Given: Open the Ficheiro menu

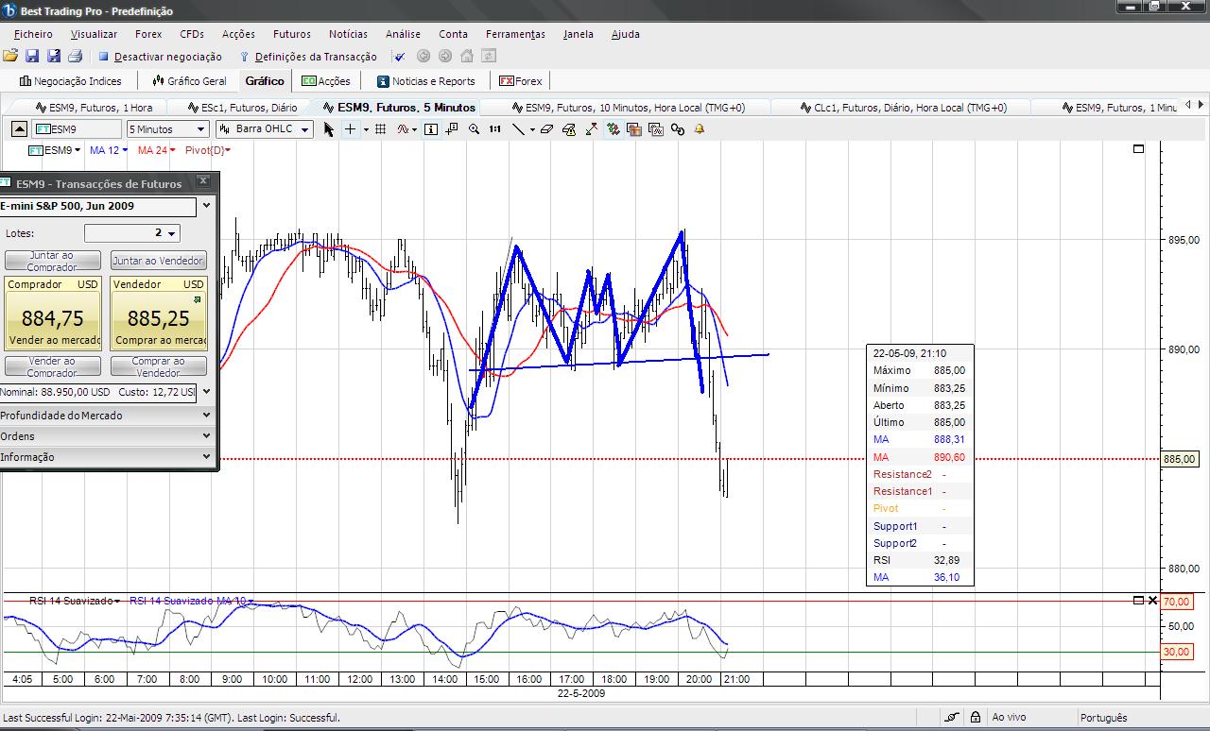Looking at the screenshot, I should (33, 34).
